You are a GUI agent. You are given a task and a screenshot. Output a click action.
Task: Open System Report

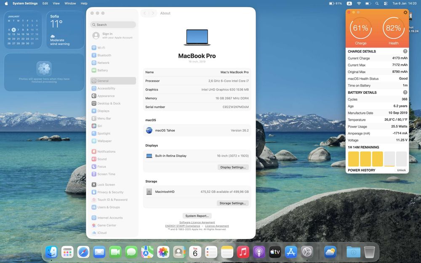coord(197,216)
